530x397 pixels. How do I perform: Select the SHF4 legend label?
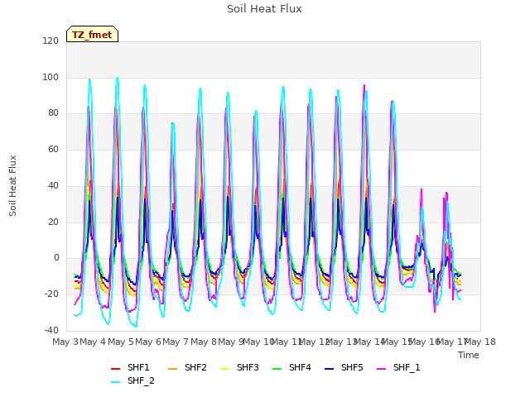pyautogui.click(x=300, y=367)
